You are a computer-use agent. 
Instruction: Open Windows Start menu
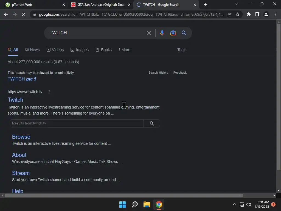pos(123,204)
